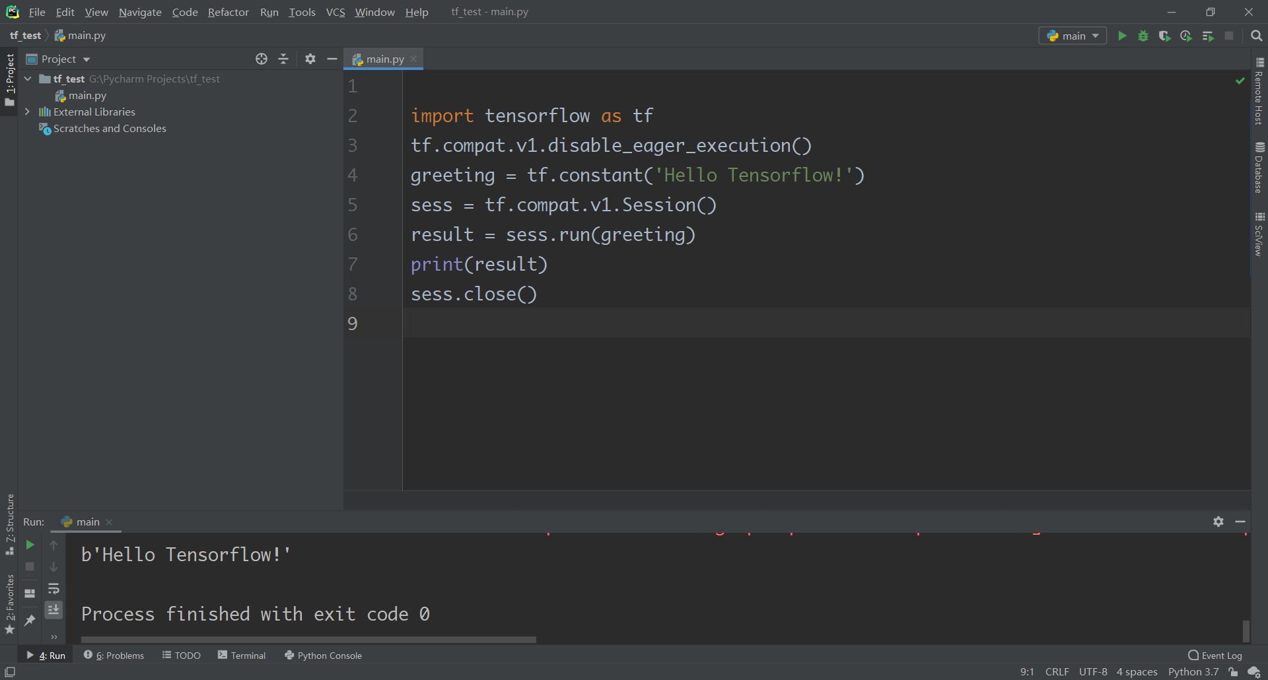Rerun main in the Run panel
Viewport: 1268px width, 680px height.
[x=30, y=545]
